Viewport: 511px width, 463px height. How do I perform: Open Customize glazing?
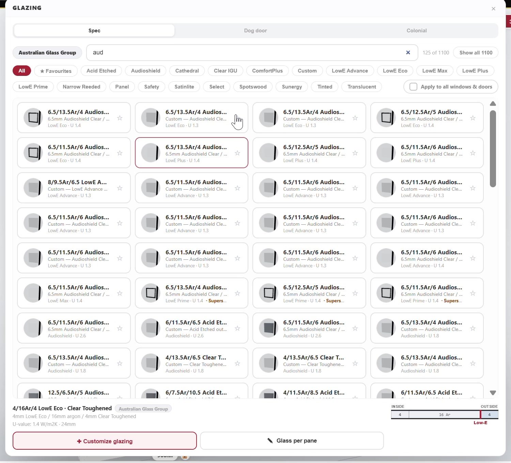point(105,441)
